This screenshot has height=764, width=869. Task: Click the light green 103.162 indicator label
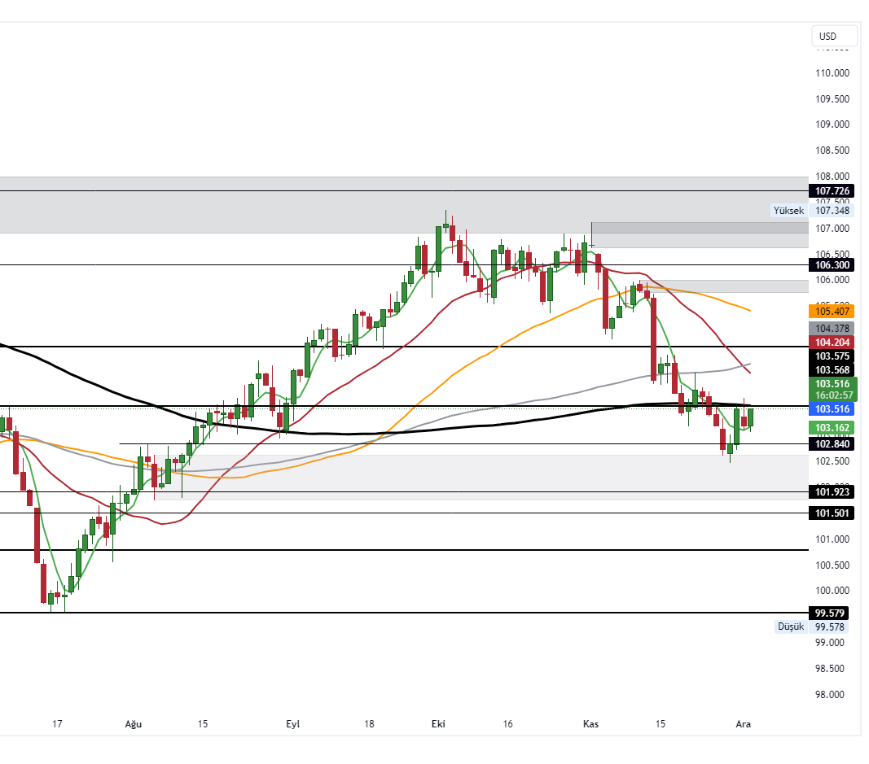[x=831, y=427]
